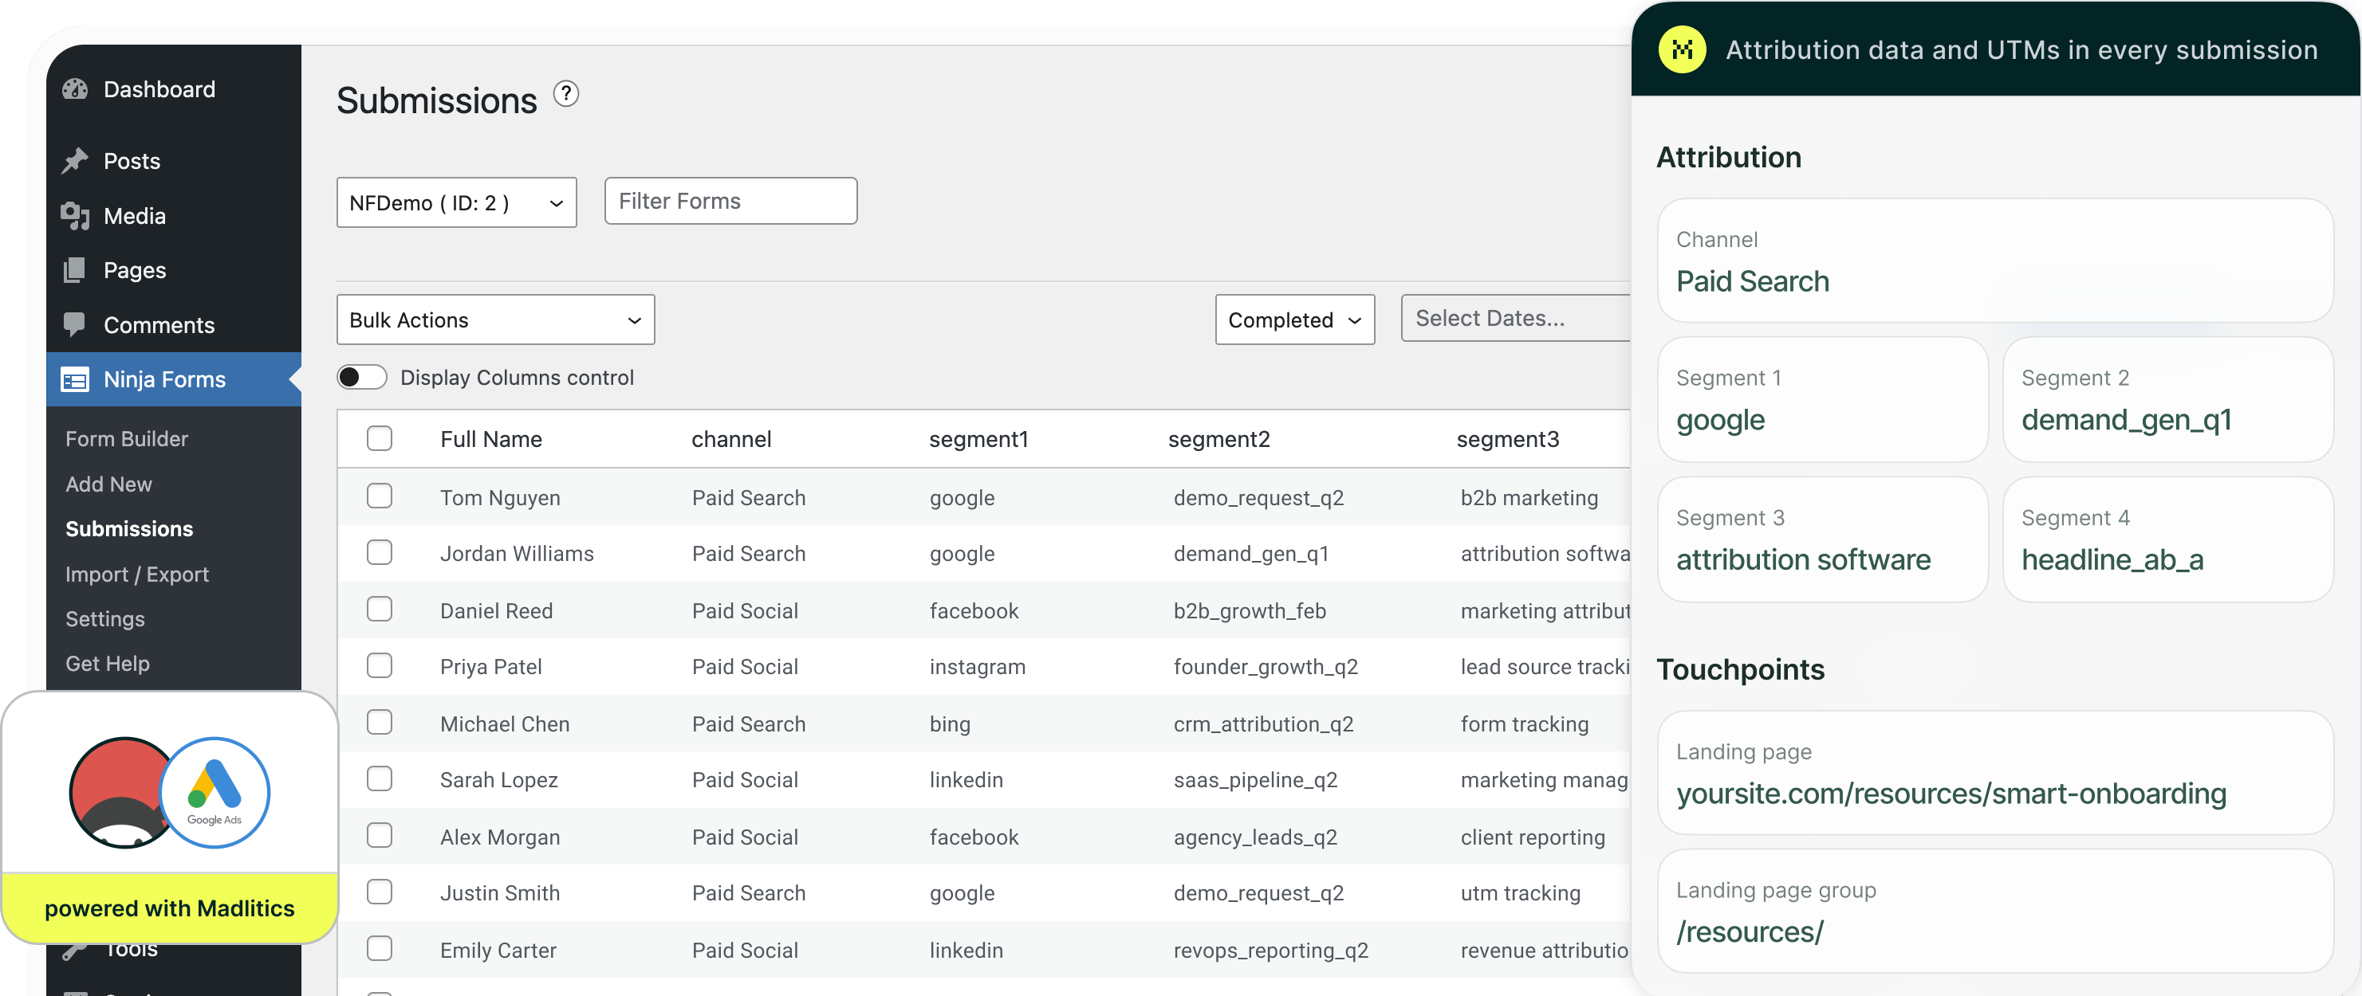
Task: Click the channel column header
Action: [732, 439]
